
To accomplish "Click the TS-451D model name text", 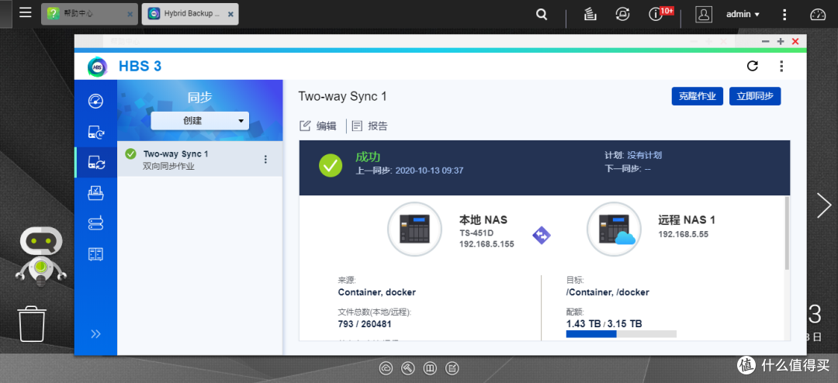I will click(477, 233).
